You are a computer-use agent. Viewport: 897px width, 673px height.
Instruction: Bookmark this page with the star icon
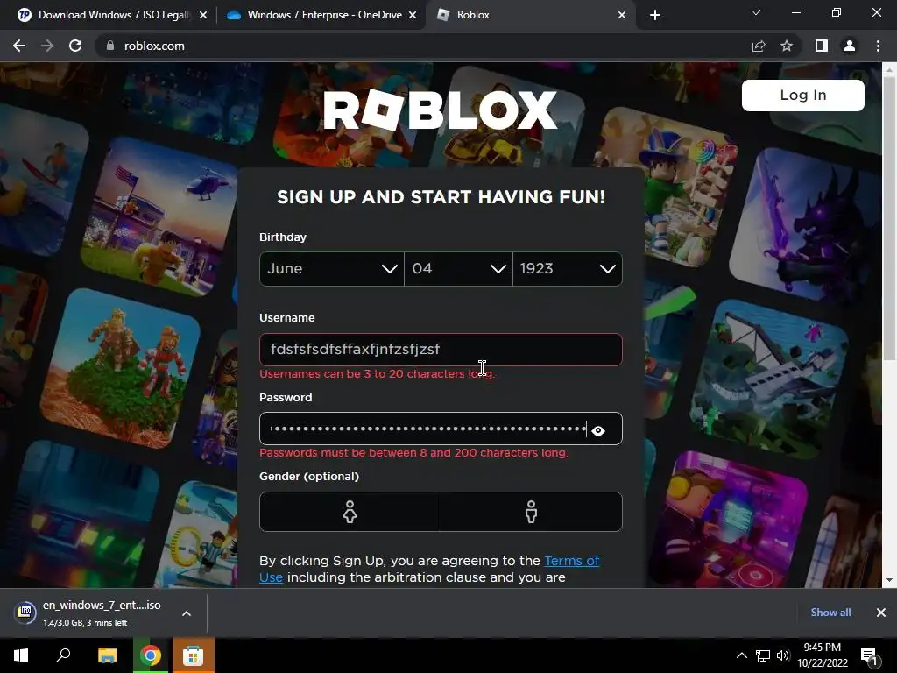tap(787, 46)
